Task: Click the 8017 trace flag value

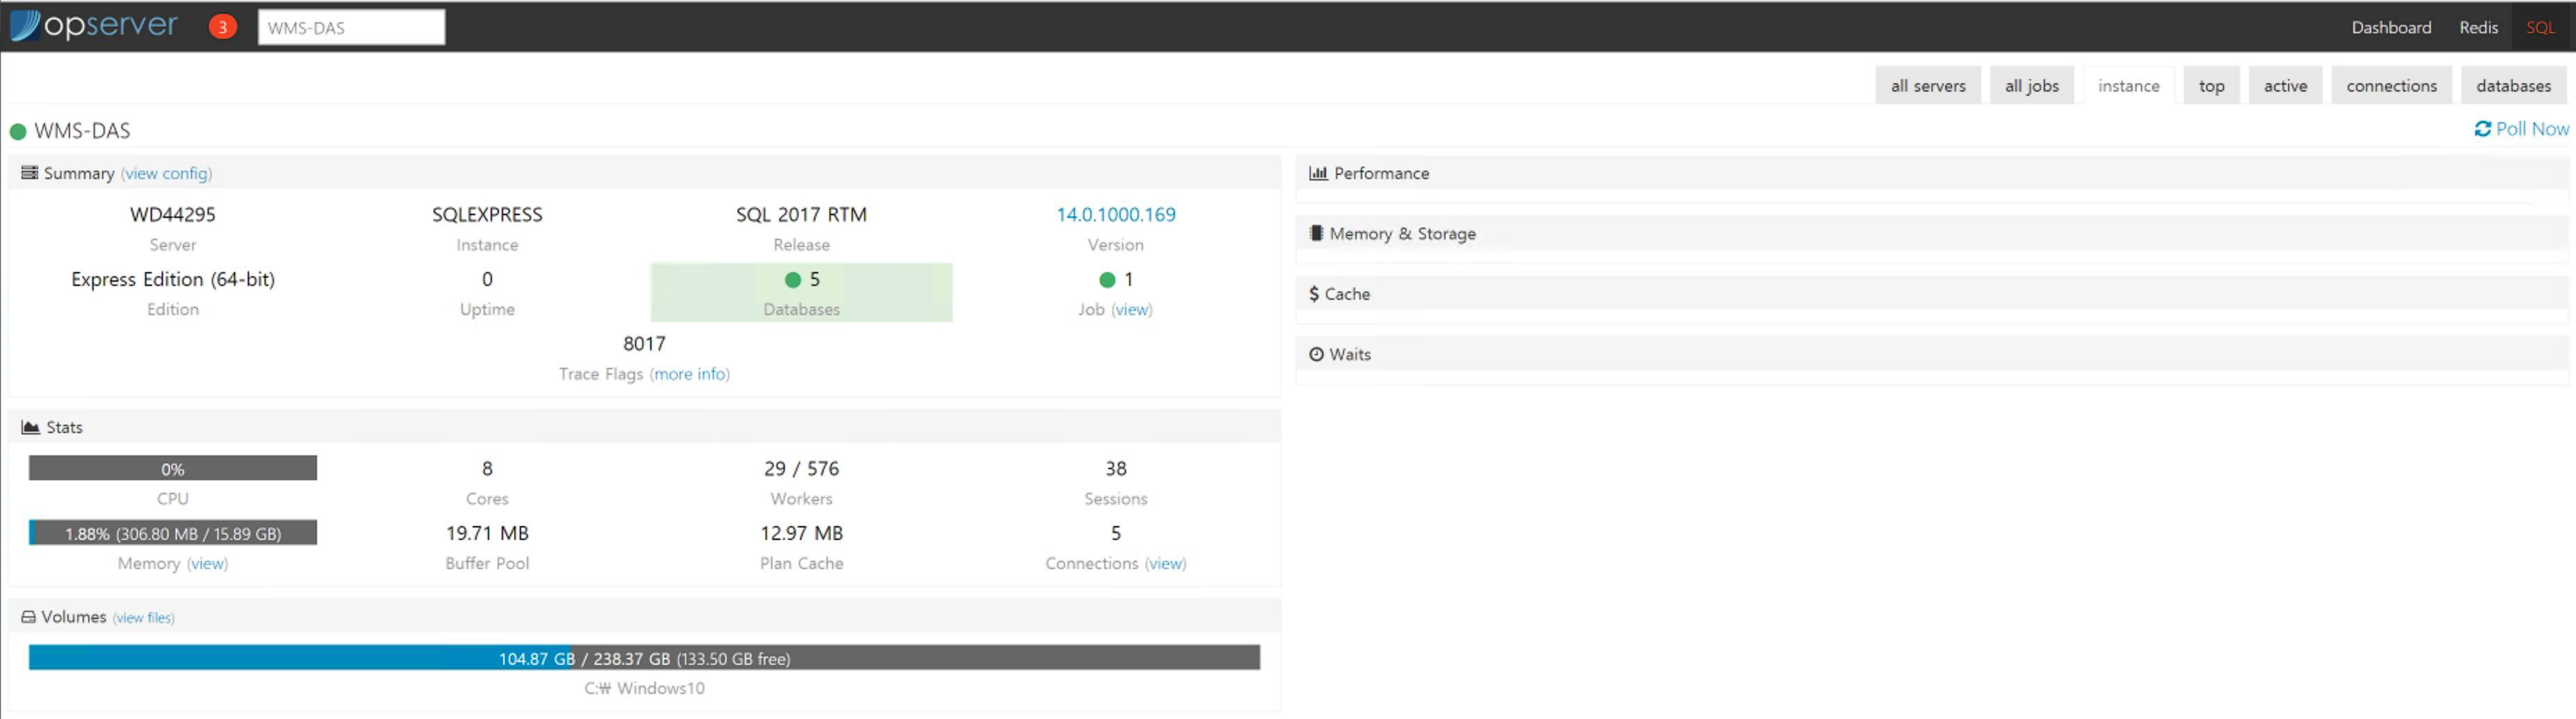Action: pos(644,344)
